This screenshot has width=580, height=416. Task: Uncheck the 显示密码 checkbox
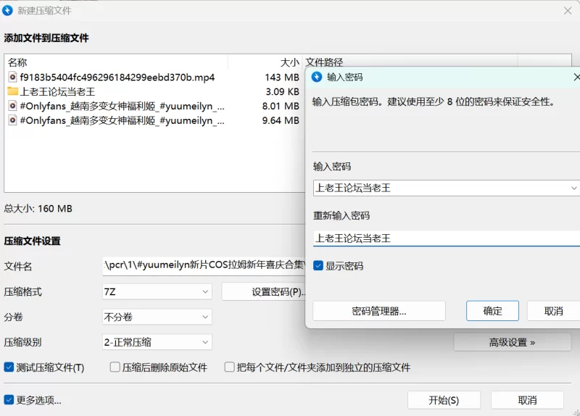(318, 266)
